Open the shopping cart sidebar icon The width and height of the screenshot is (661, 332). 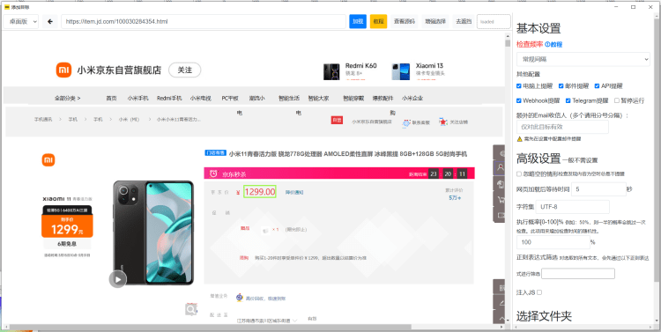[x=501, y=199]
